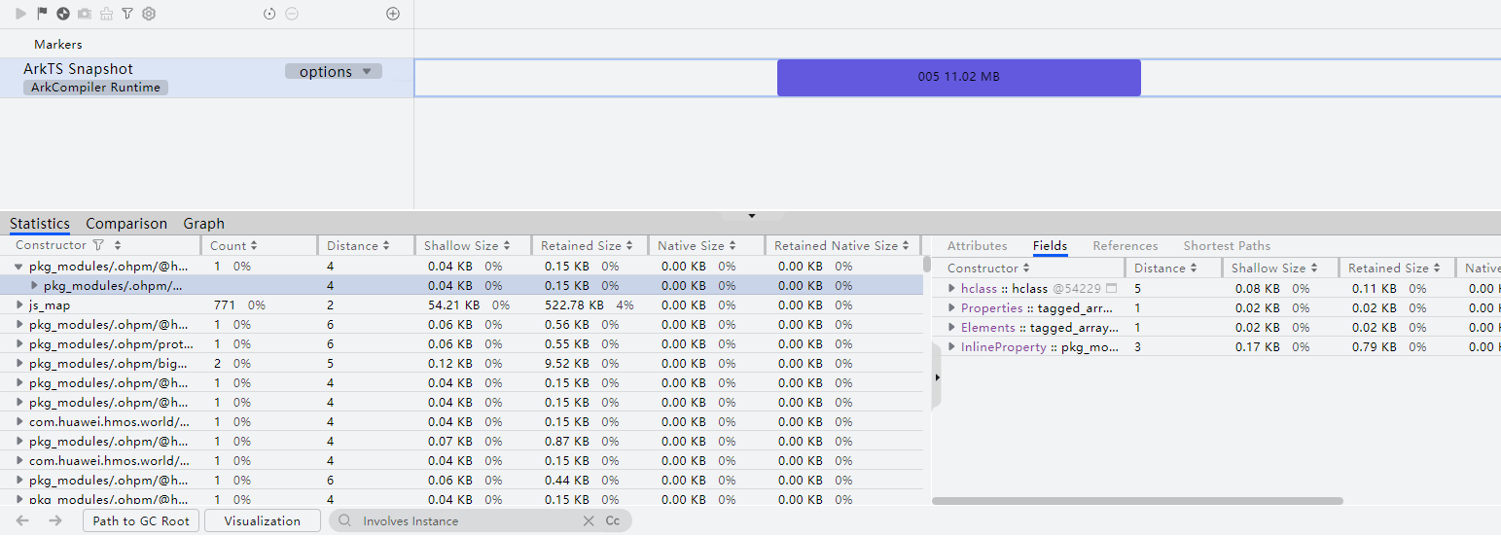
Task: Click the Visualization button
Action: pos(263,521)
